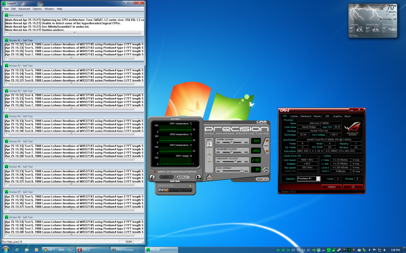Viewport: 406px width, 253px height.
Task: Collapse the Precision profiles panel arrow
Action: (175, 181)
